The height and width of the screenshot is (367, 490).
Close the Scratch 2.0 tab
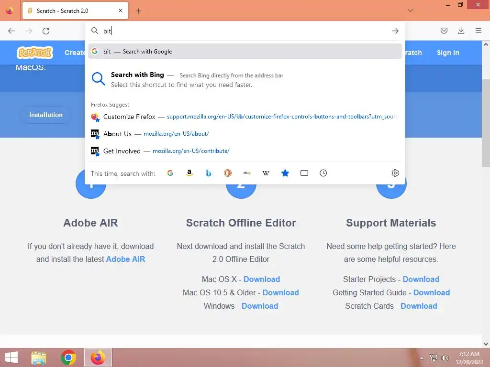pyautogui.click(x=120, y=11)
